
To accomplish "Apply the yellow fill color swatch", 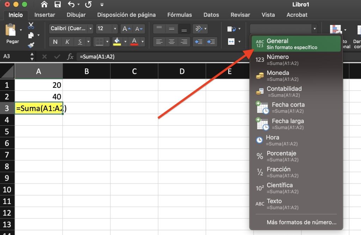I will point(117,45).
